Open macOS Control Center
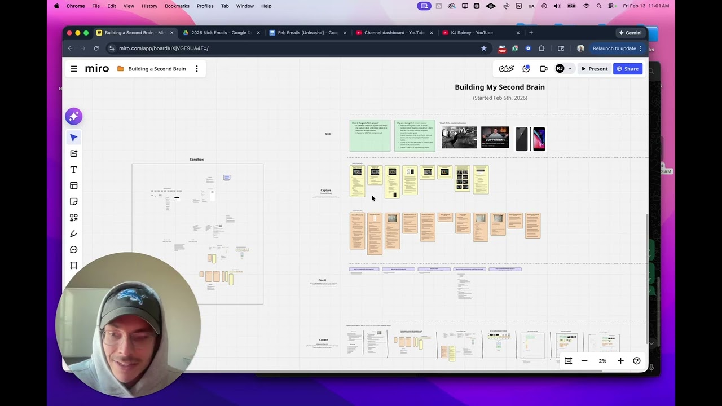722x406 pixels. point(611,6)
